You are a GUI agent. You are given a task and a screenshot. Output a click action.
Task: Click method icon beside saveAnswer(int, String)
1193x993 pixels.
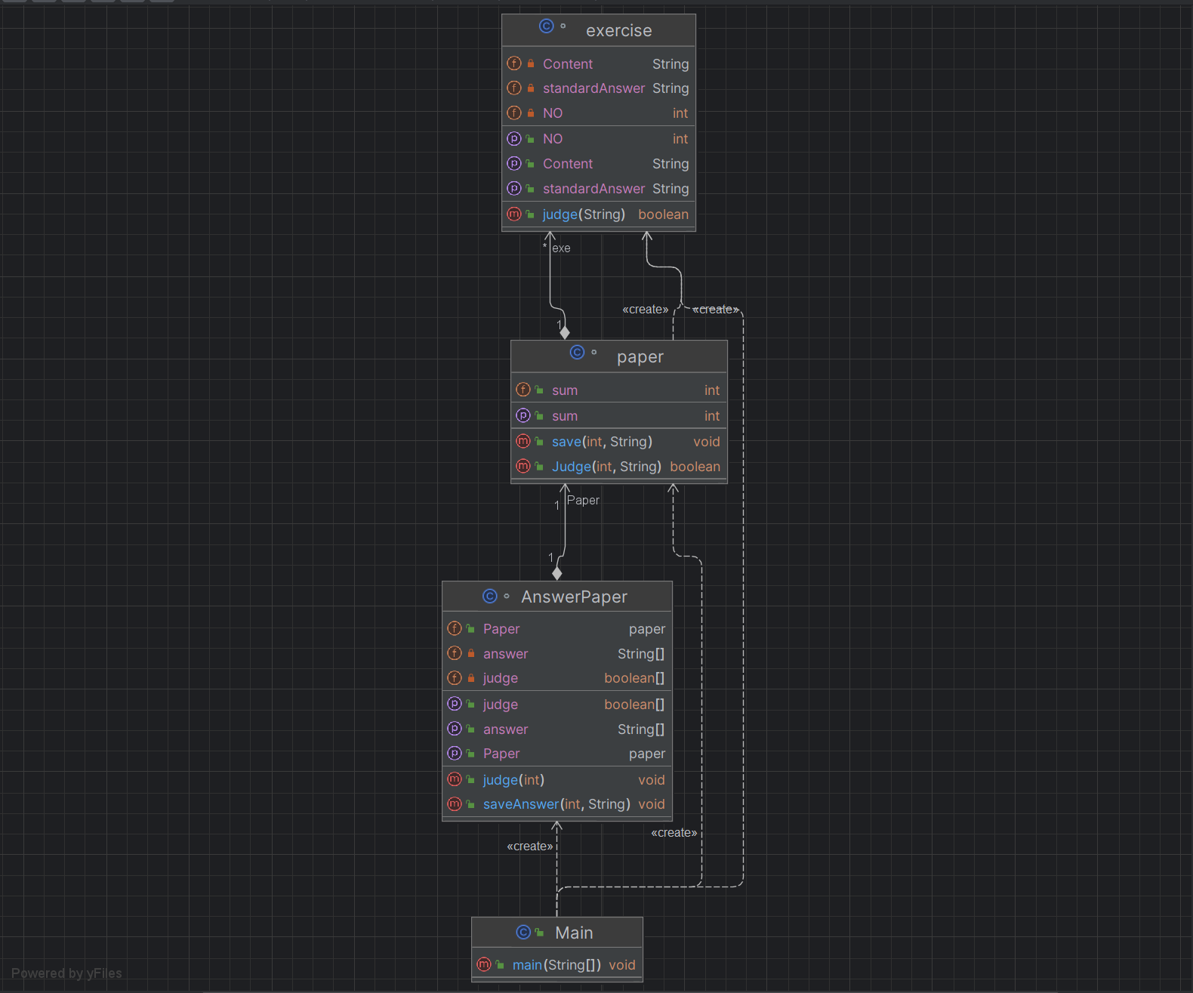455,804
